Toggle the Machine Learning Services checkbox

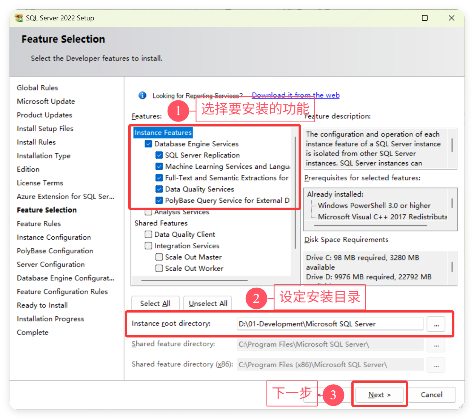coord(159,166)
